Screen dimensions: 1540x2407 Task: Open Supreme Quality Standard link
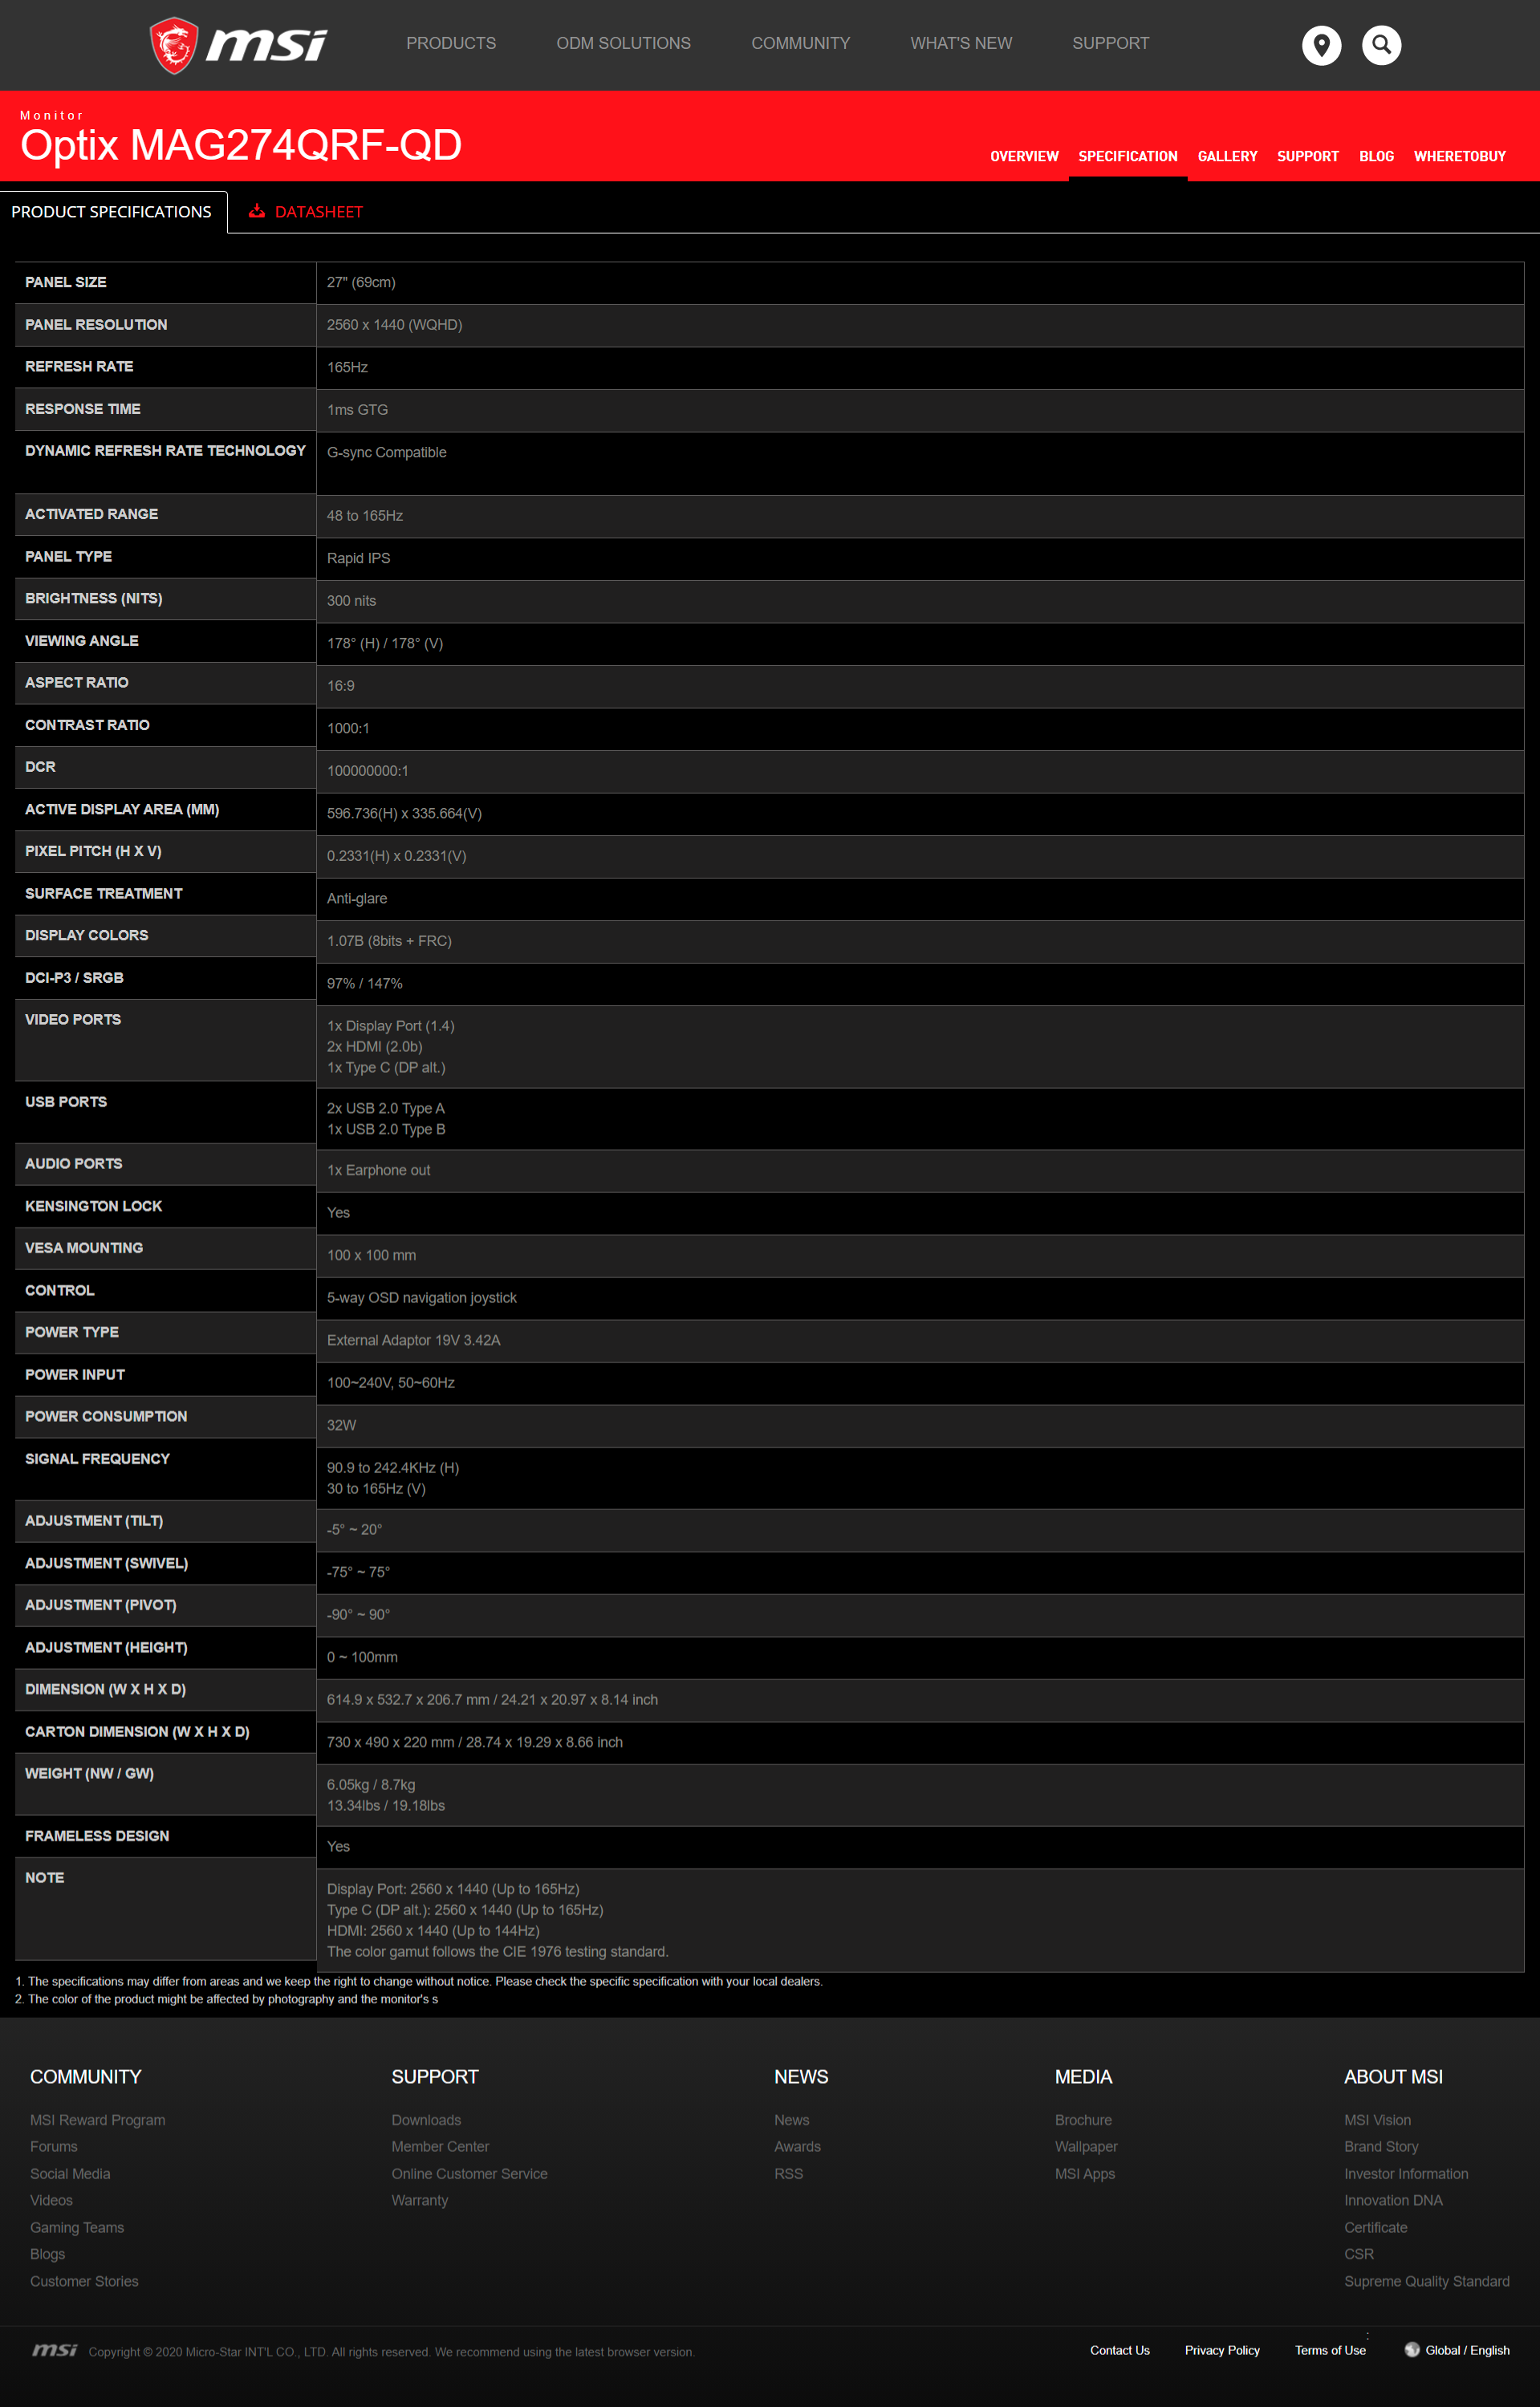[1426, 2281]
